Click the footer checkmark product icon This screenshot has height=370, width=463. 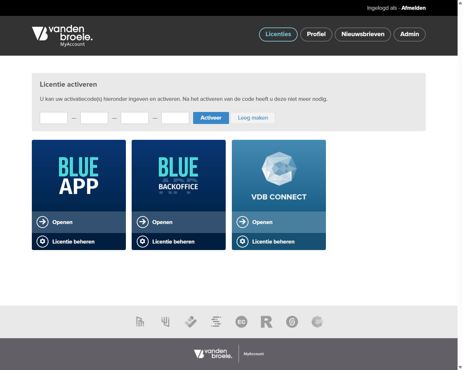tap(191, 322)
